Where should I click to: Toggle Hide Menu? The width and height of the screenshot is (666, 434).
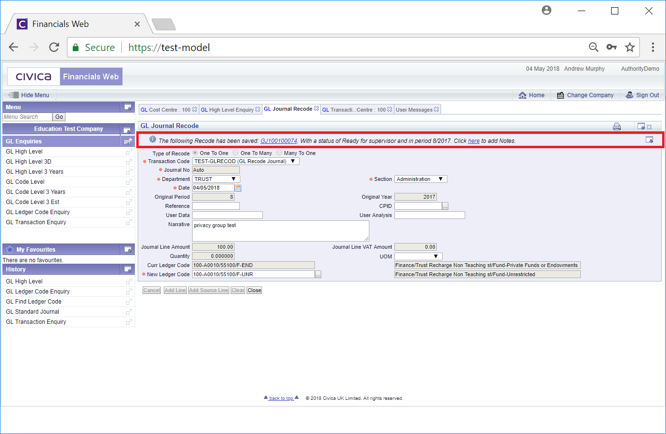tap(29, 95)
